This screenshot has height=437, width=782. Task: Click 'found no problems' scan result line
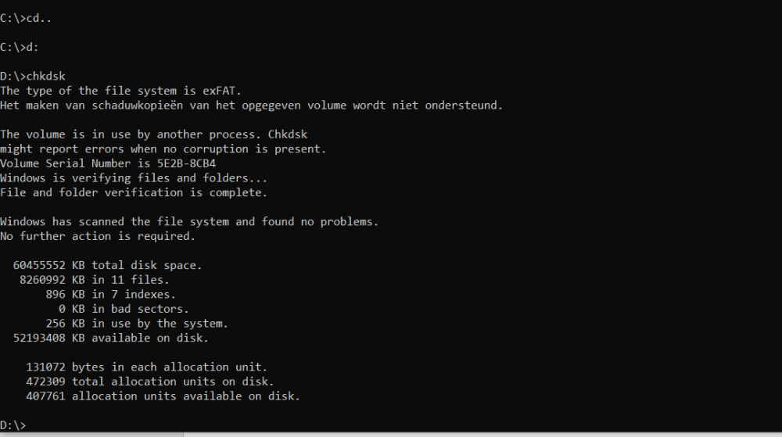[x=189, y=221]
